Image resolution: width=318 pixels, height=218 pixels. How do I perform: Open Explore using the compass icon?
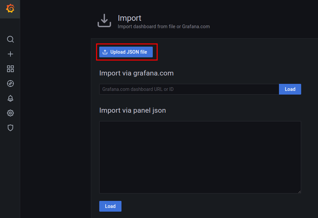(x=10, y=84)
